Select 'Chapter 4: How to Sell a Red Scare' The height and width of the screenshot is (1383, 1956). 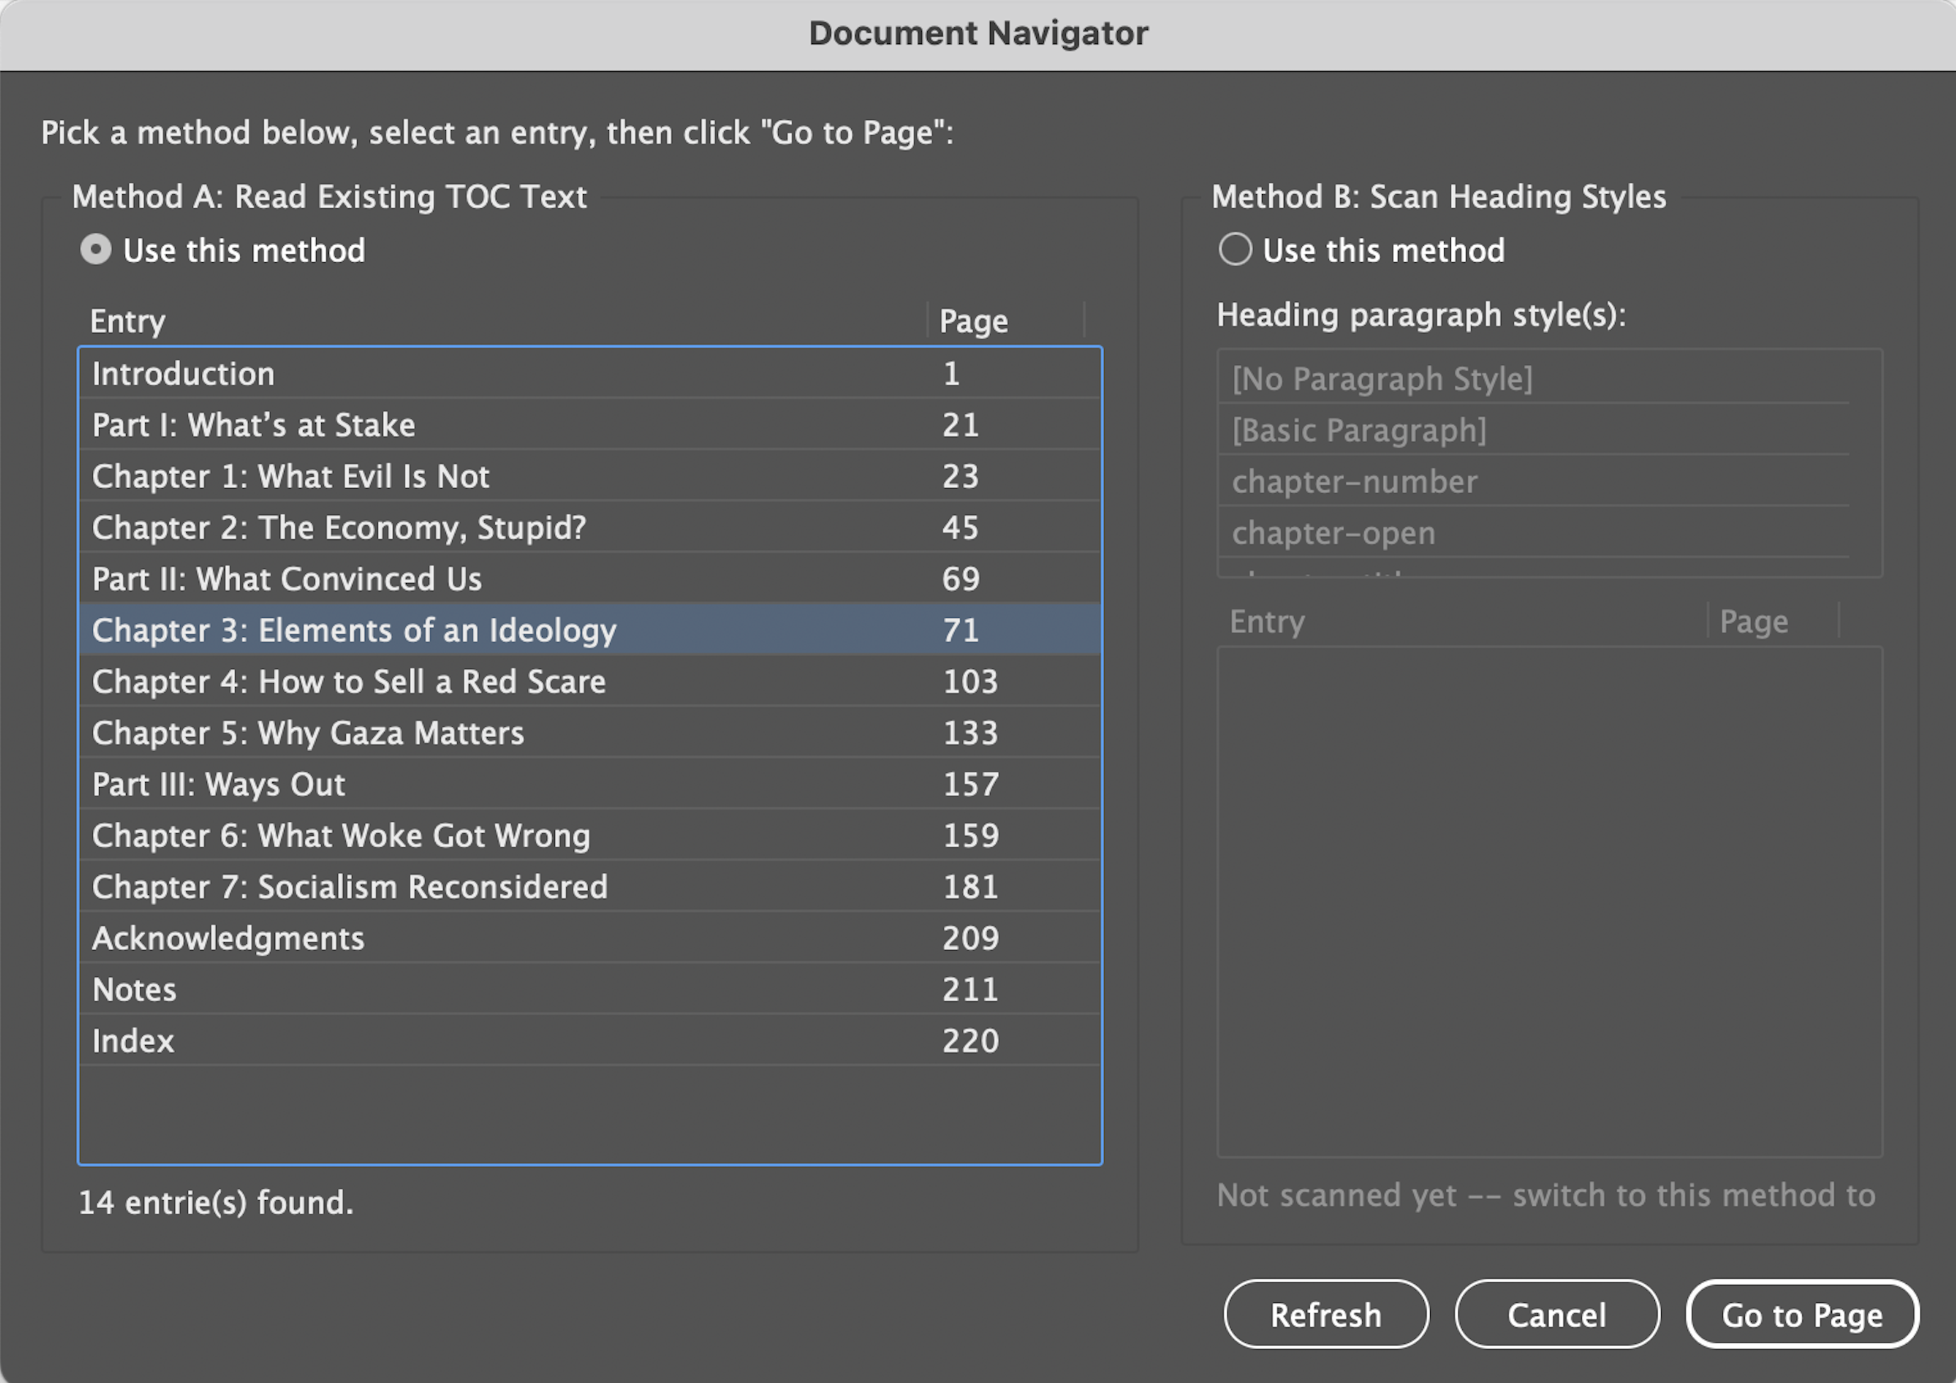point(590,682)
